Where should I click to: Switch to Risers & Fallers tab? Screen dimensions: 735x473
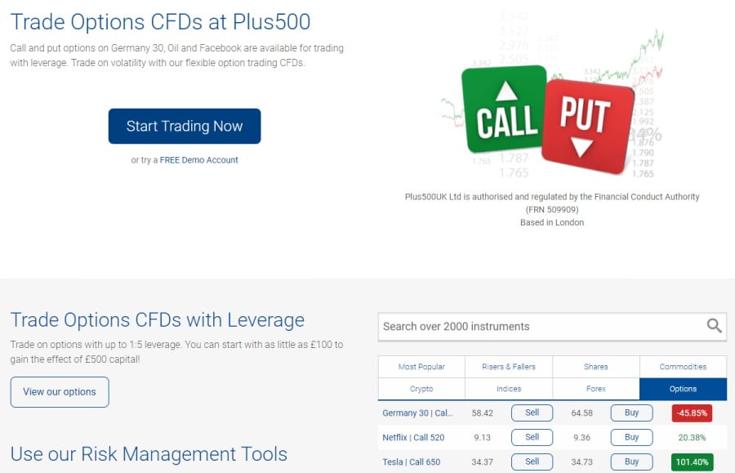(x=509, y=367)
